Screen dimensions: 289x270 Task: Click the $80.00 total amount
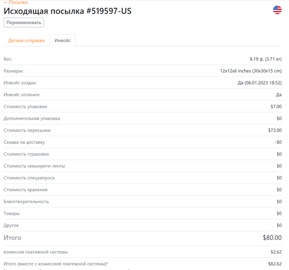[x=272, y=237]
